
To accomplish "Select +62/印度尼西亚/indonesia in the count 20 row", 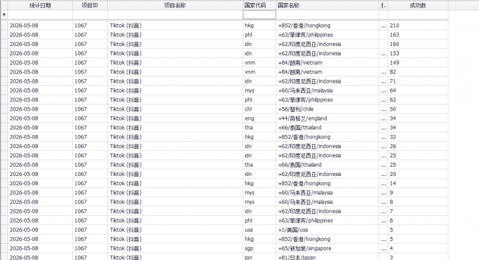I will [327, 174].
